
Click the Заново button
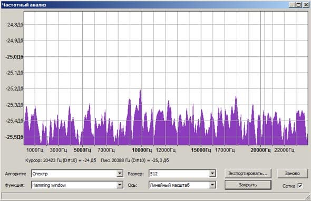(x=292, y=174)
